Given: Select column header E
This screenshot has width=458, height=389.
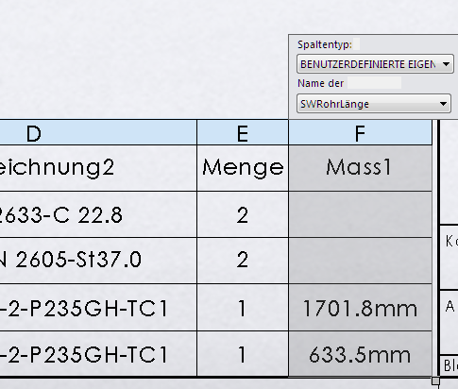Looking at the screenshot, I should pyautogui.click(x=243, y=133).
